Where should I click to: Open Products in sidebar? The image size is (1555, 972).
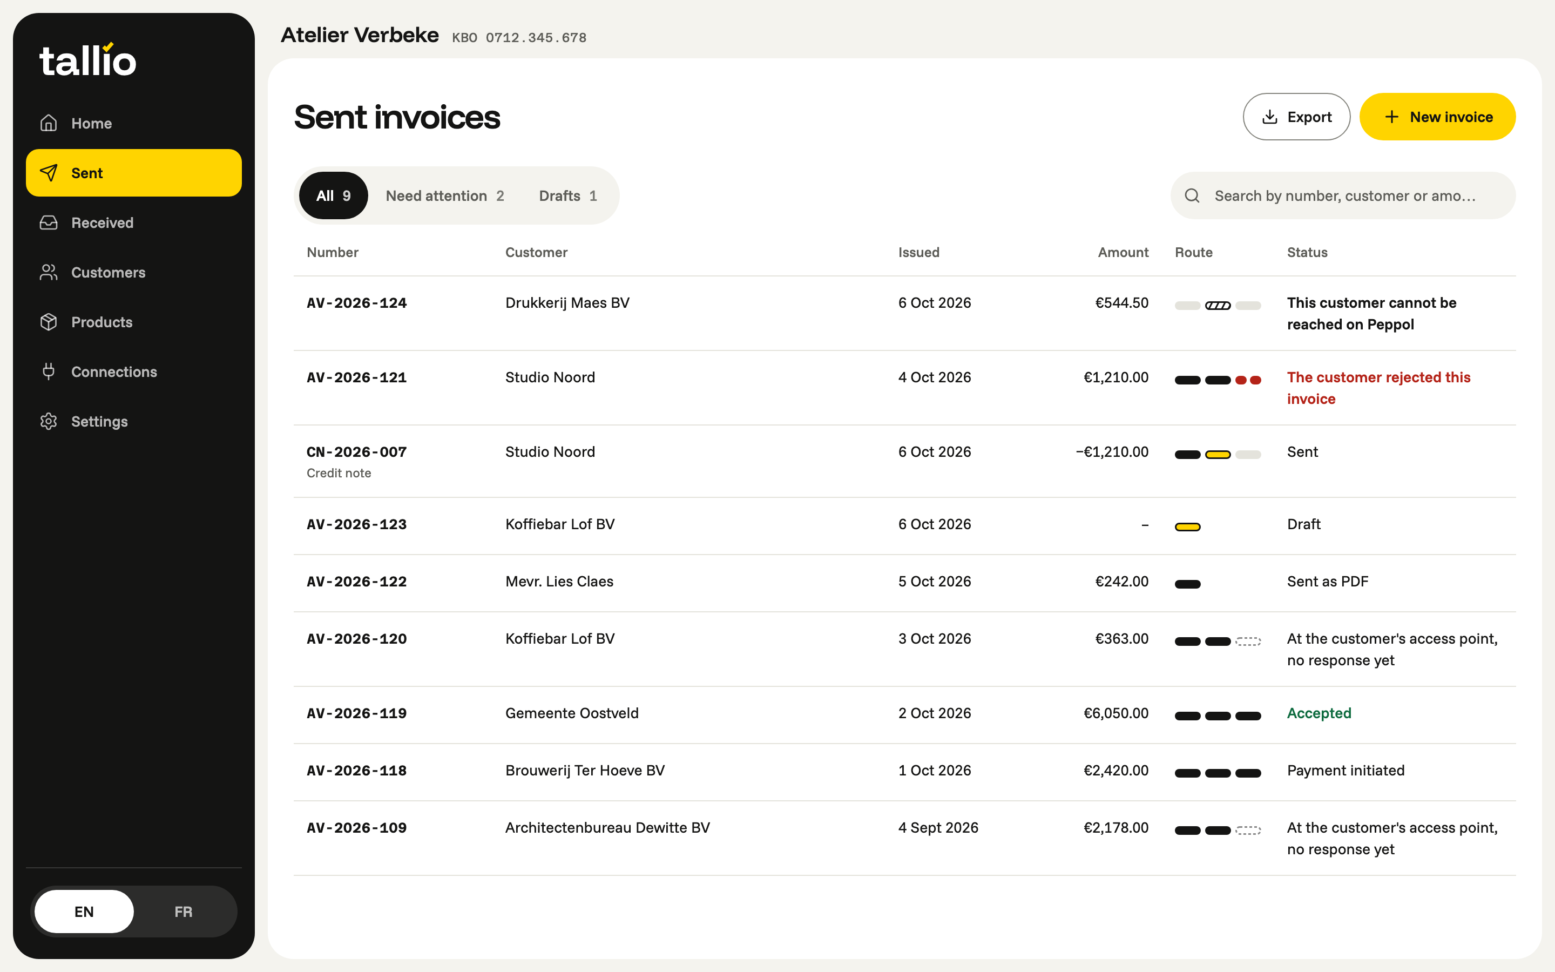[134, 322]
